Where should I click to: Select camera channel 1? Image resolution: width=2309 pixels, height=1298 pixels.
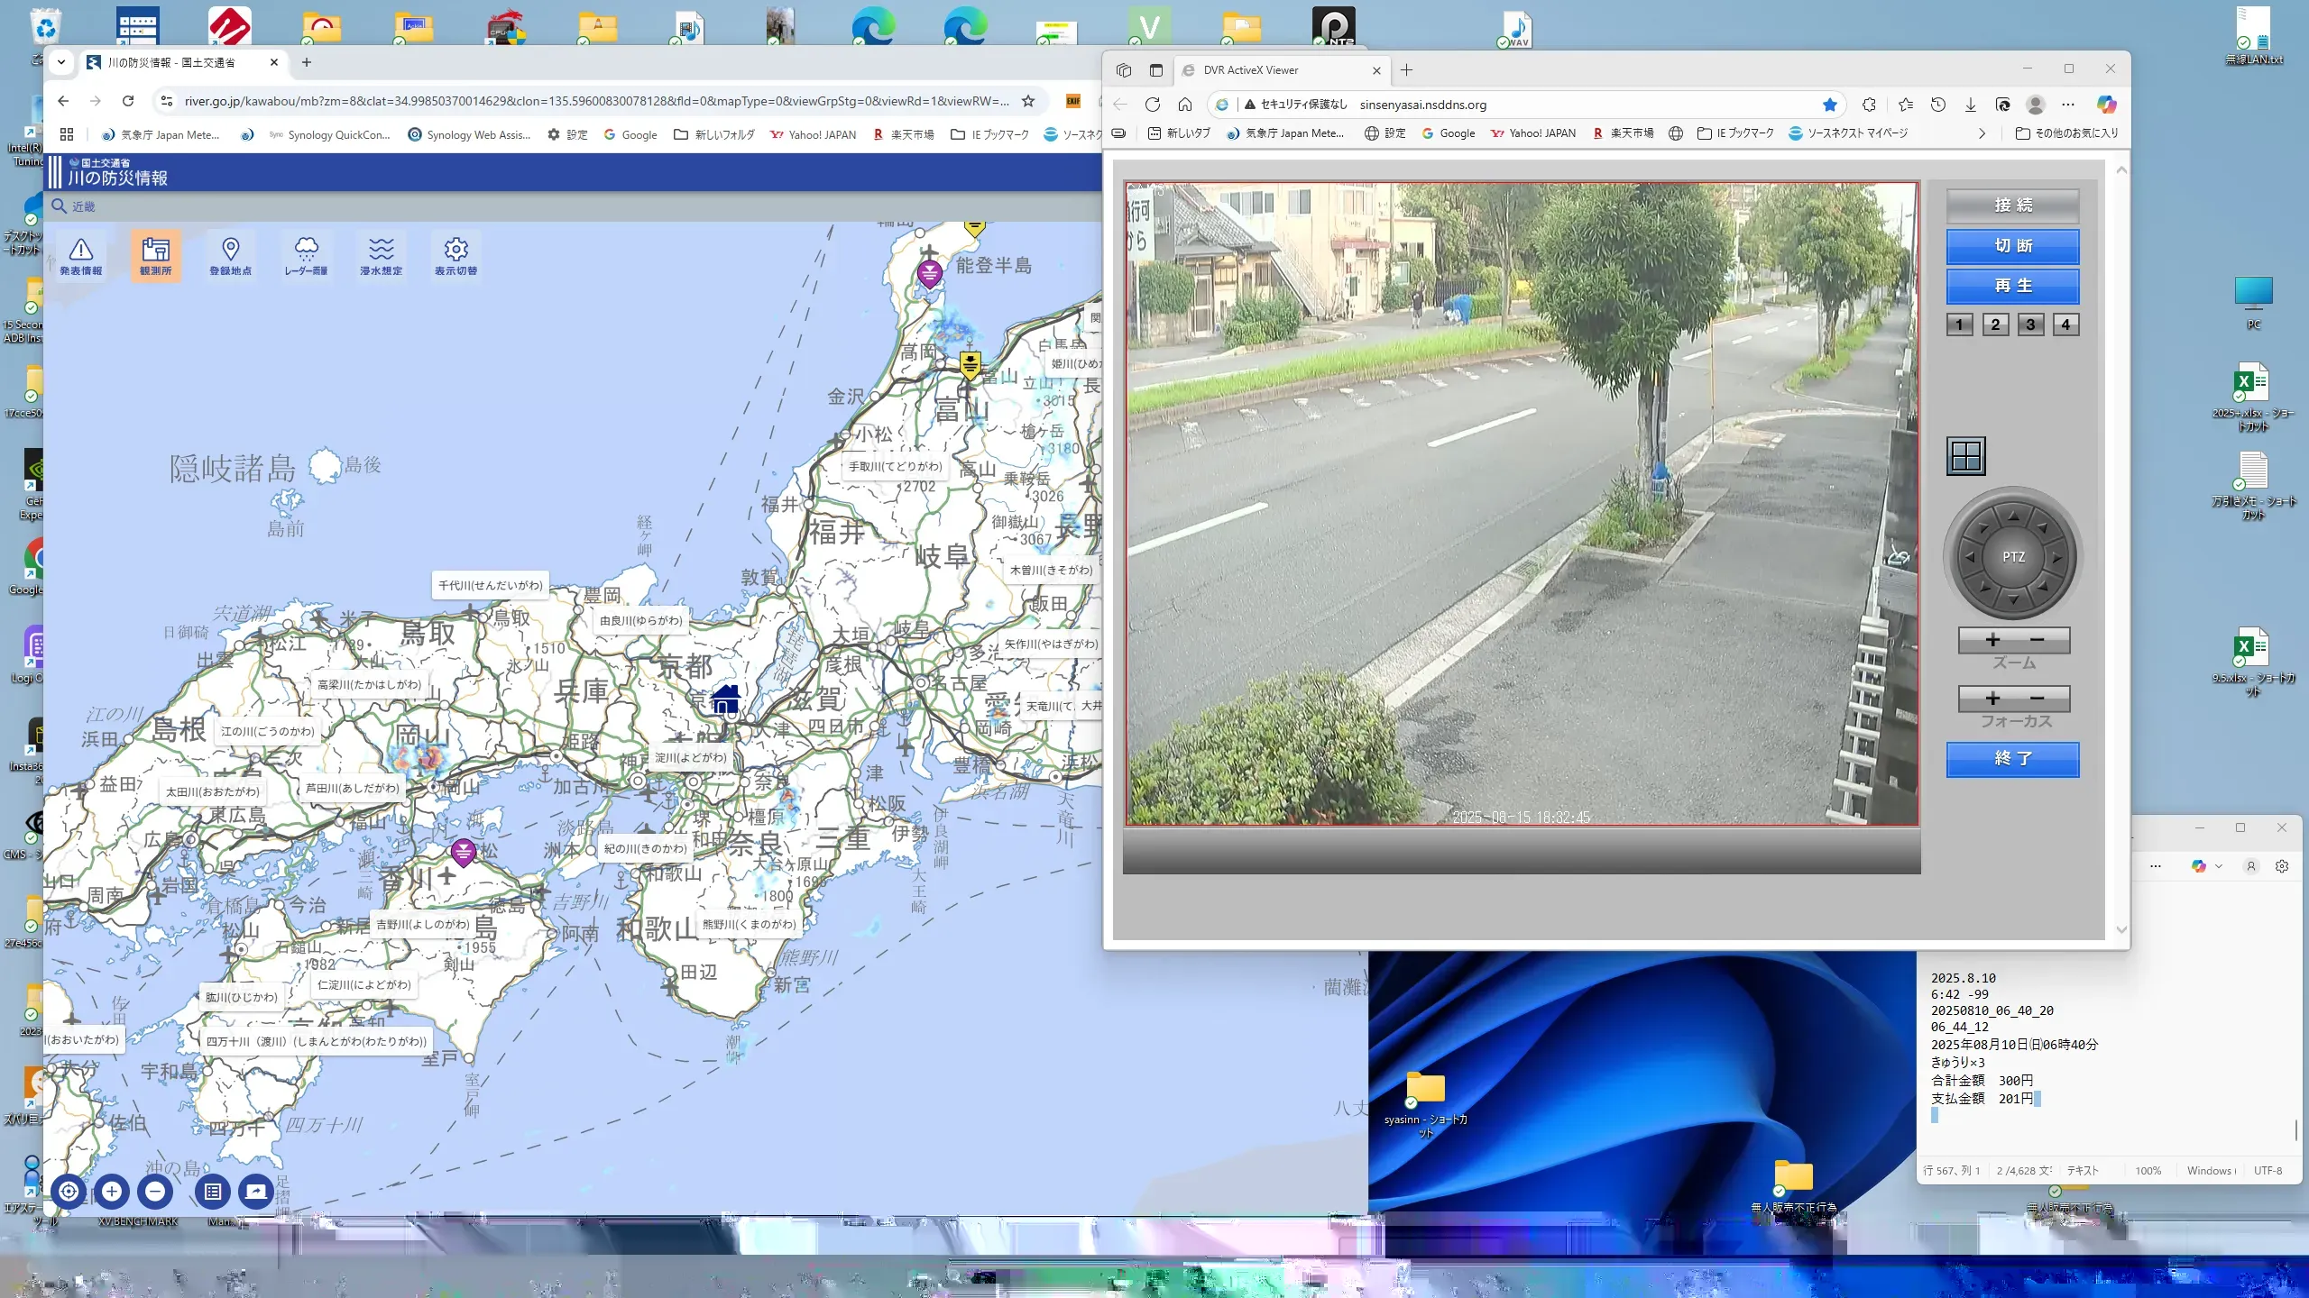[1959, 324]
